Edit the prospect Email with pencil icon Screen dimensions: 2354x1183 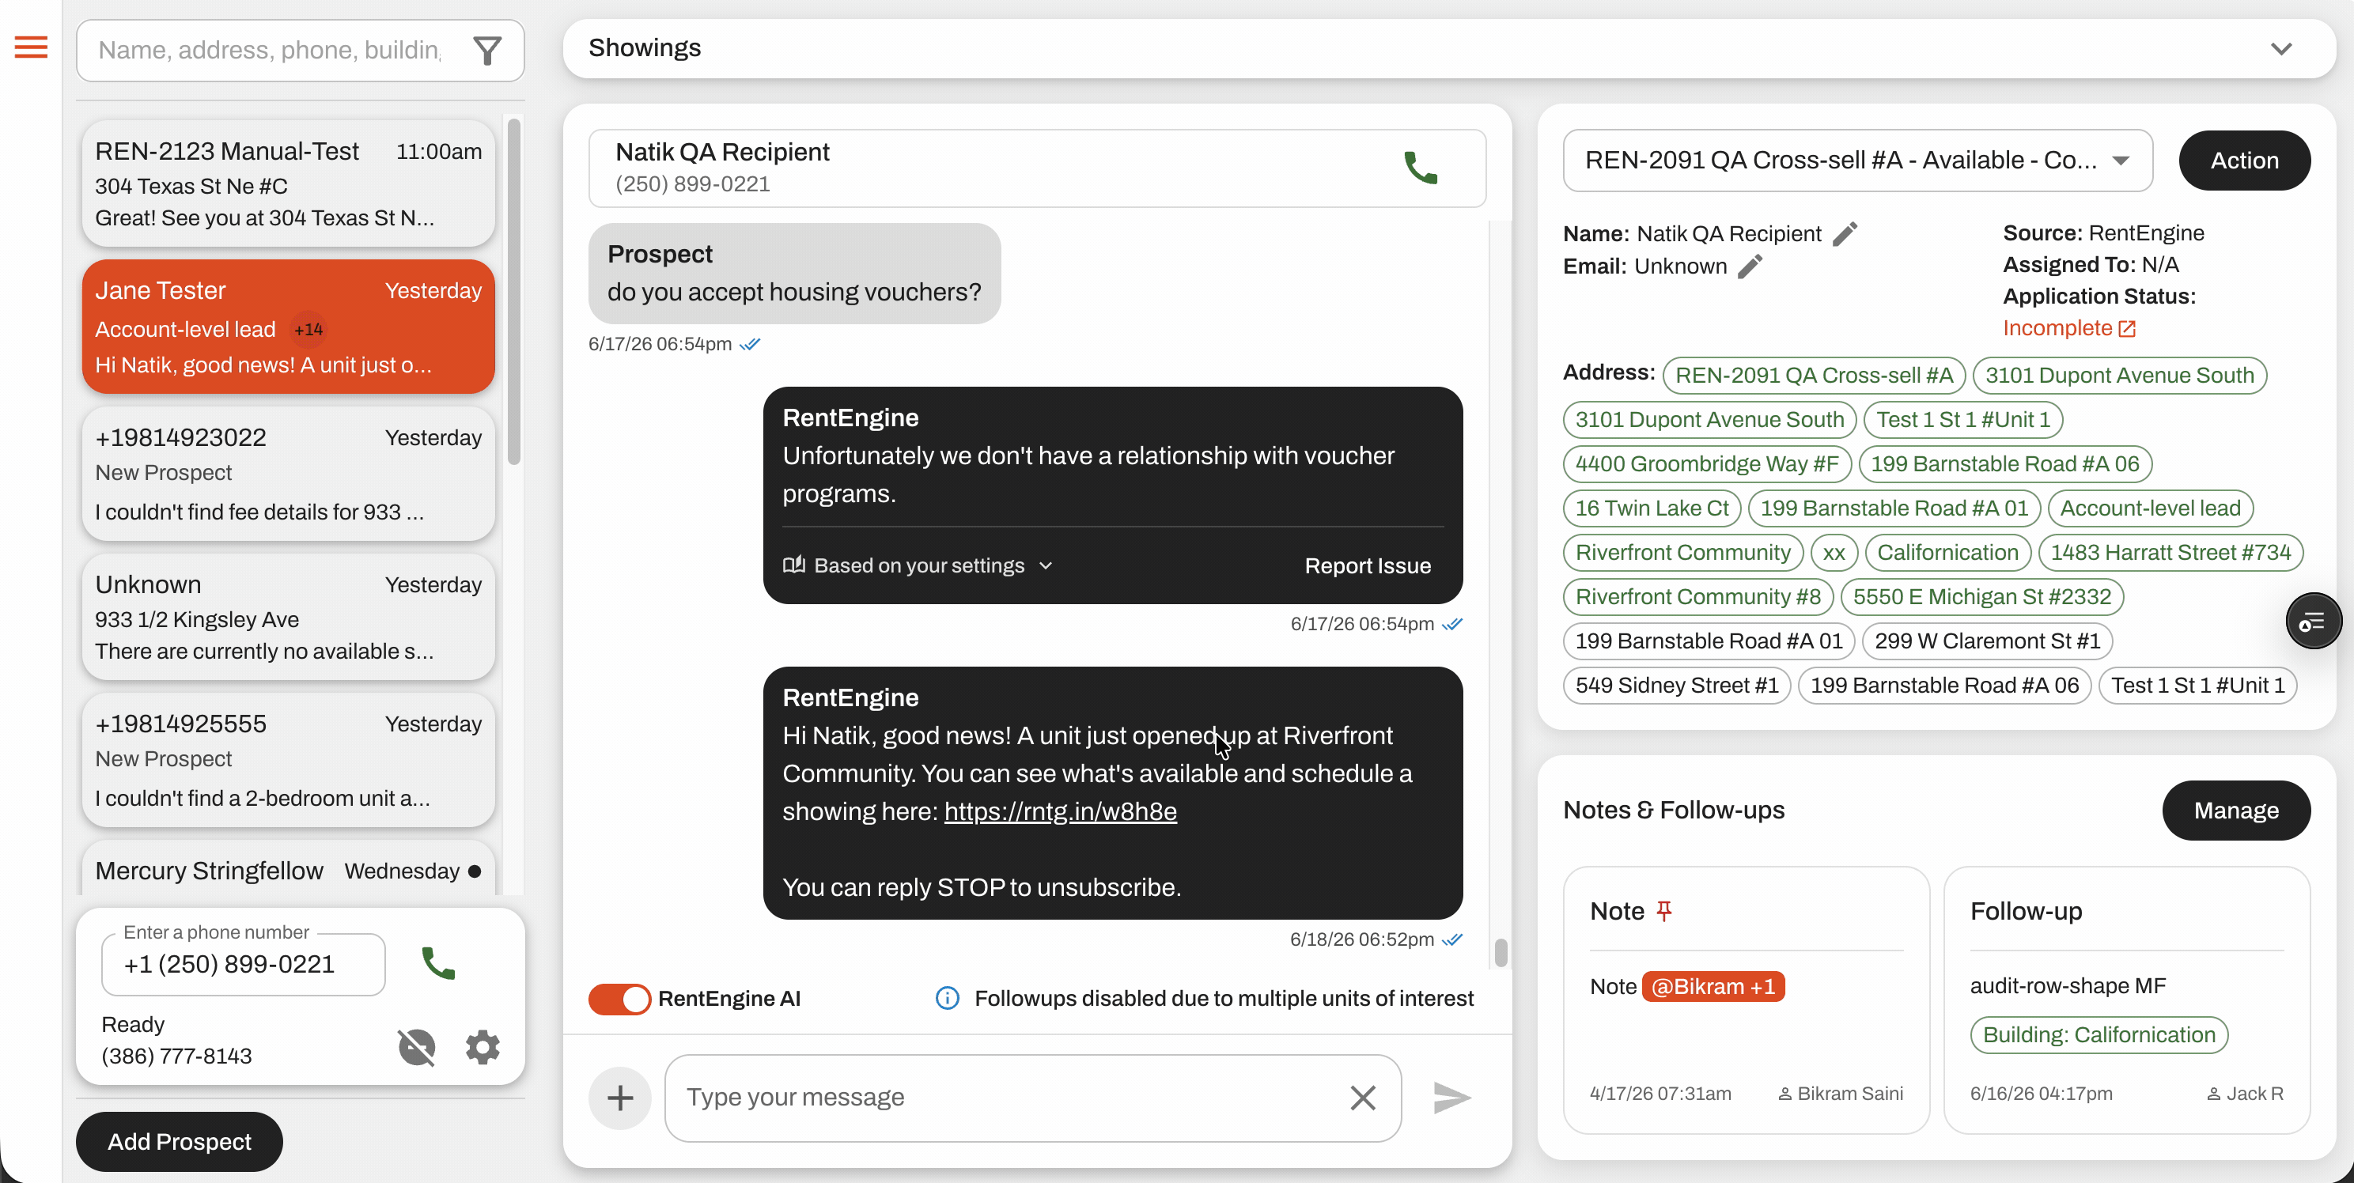1749,266
